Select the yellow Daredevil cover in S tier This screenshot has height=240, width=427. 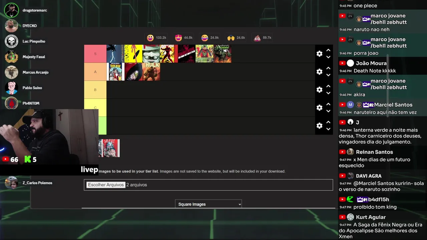tap(169, 54)
